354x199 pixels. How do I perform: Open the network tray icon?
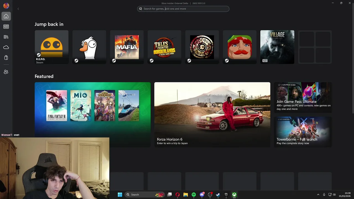[330, 195]
